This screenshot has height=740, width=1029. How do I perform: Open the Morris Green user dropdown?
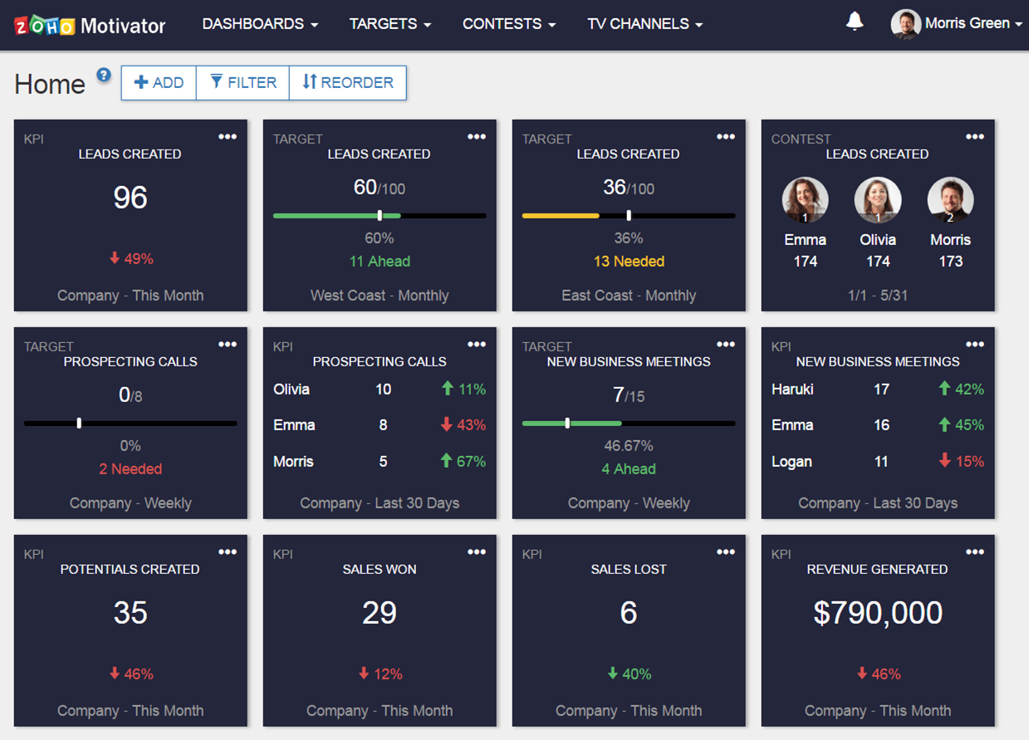click(x=957, y=23)
